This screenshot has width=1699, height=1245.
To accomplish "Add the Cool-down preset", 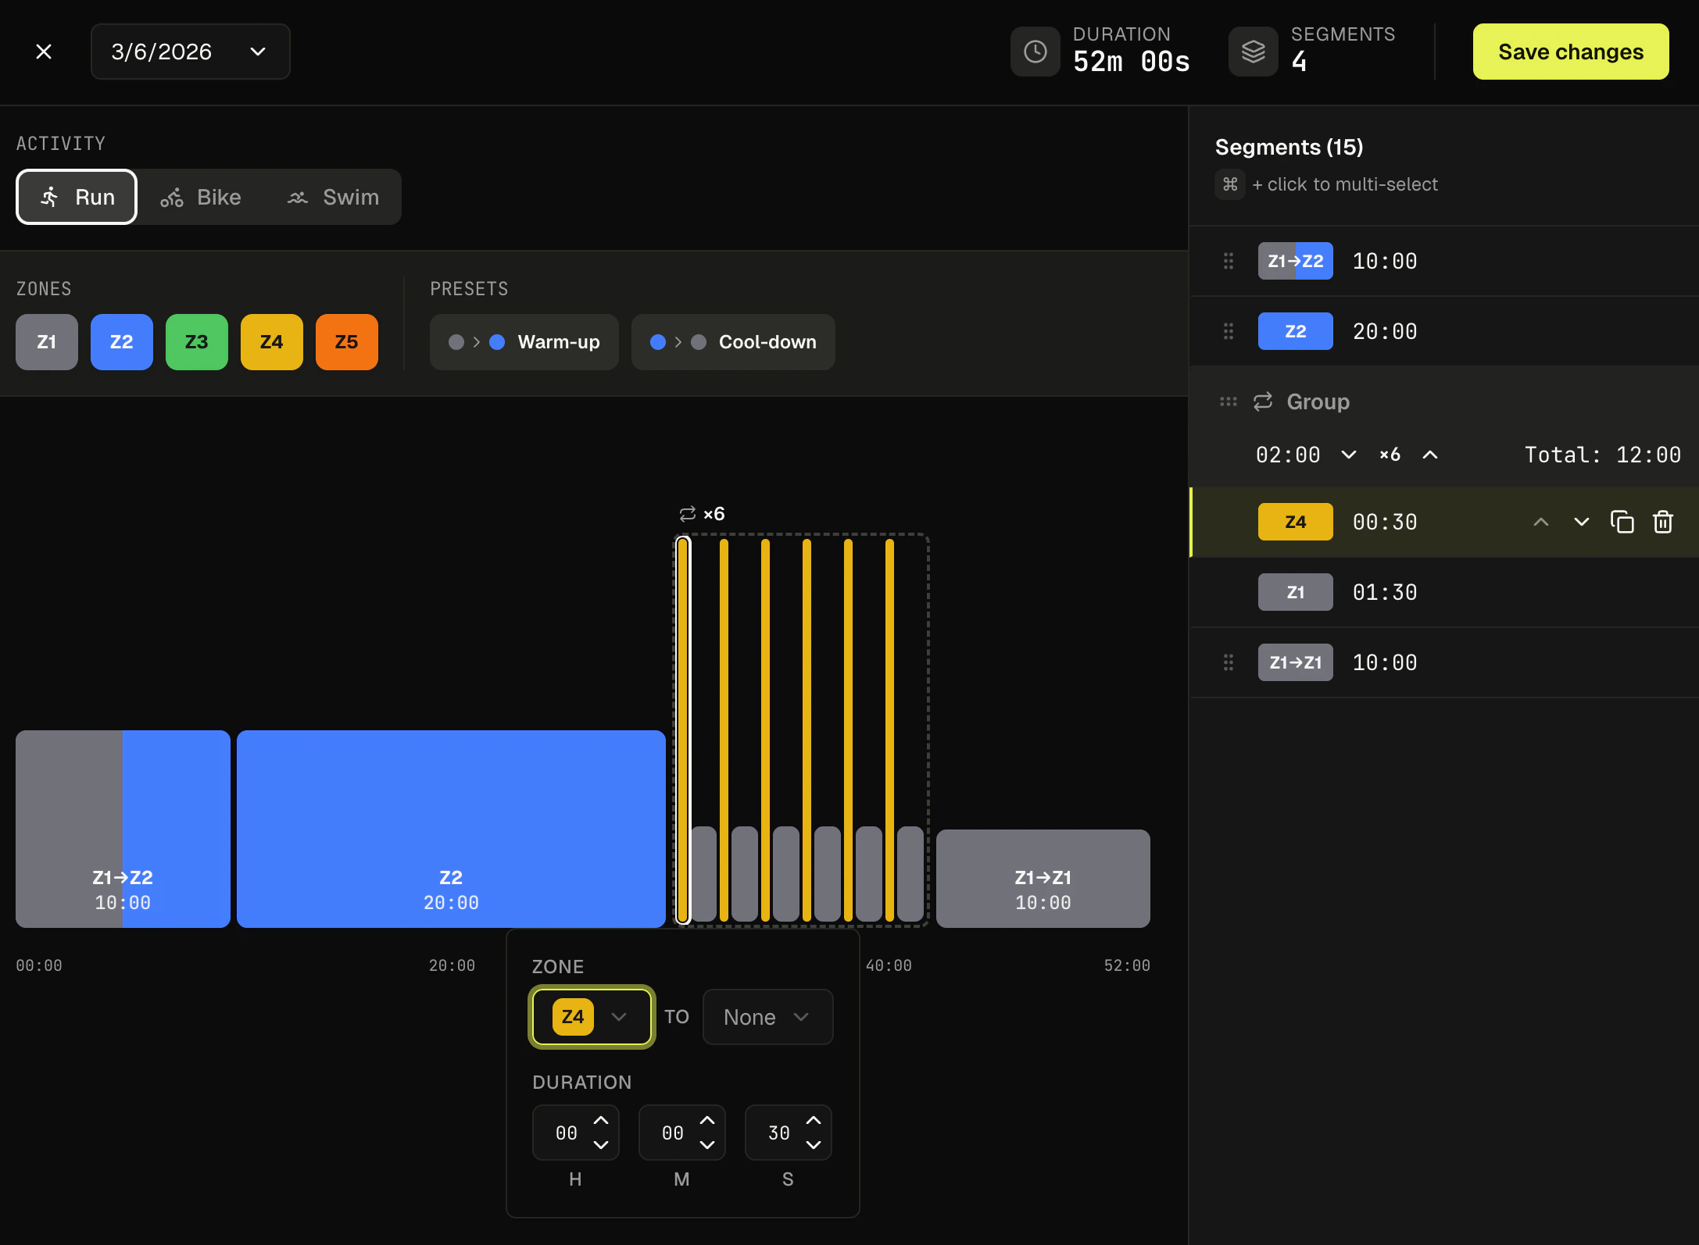I will point(732,342).
